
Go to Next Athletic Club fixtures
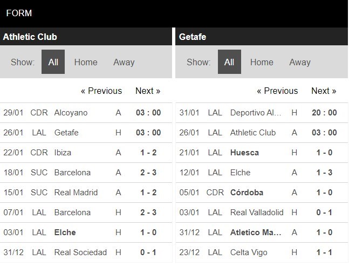(148, 91)
